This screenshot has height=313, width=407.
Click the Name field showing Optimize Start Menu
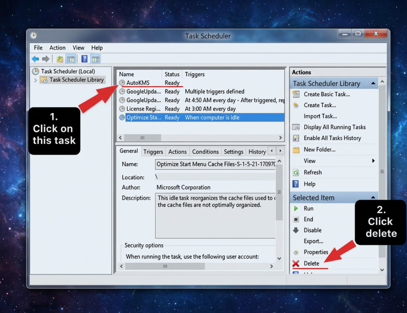point(215,164)
